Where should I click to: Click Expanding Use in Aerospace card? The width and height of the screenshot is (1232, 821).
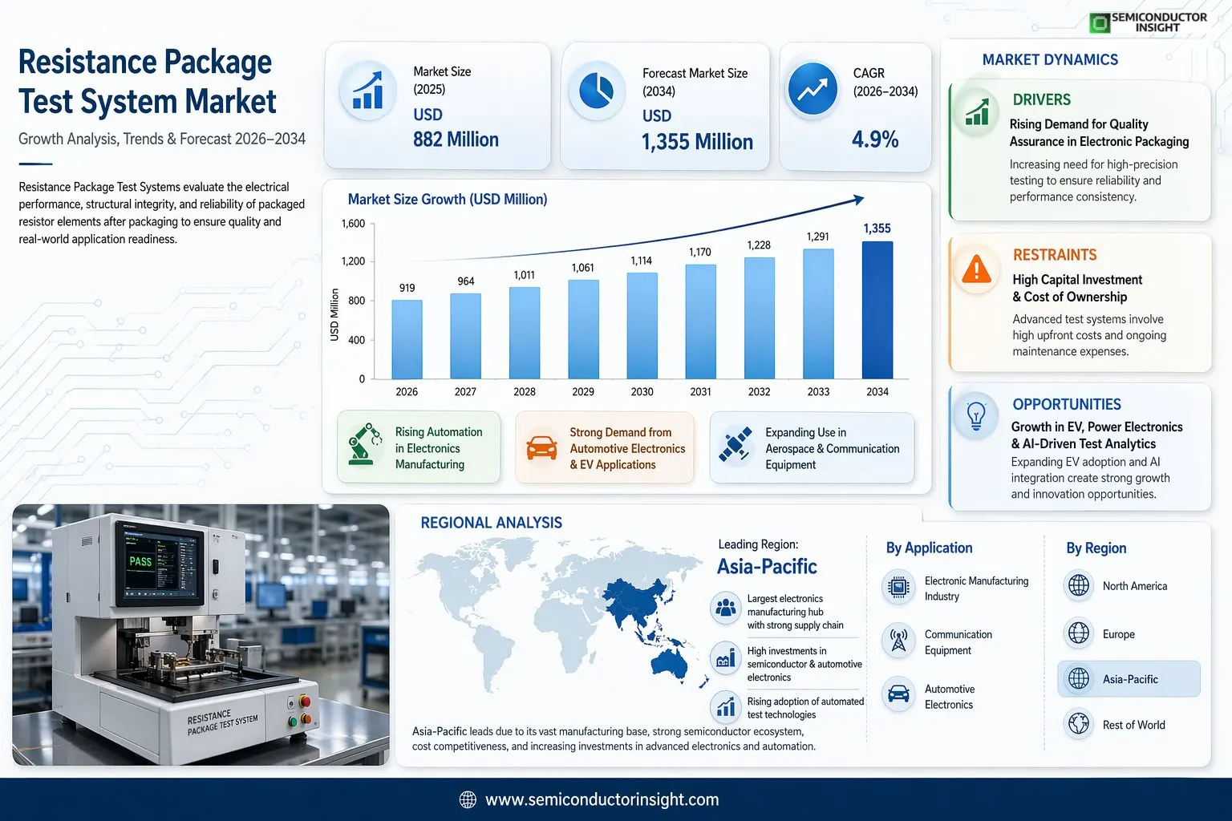[x=812, y=447]
